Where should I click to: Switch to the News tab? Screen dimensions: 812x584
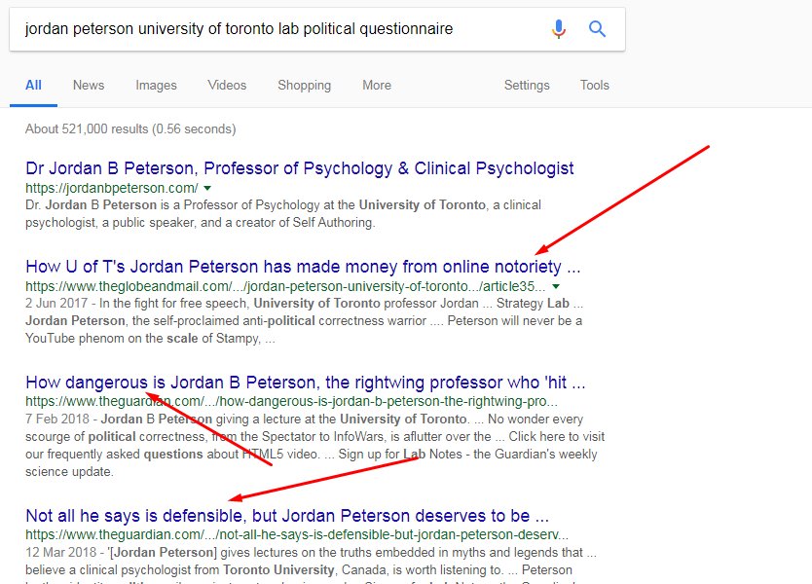pyautogui.click(x=89, y=86)
